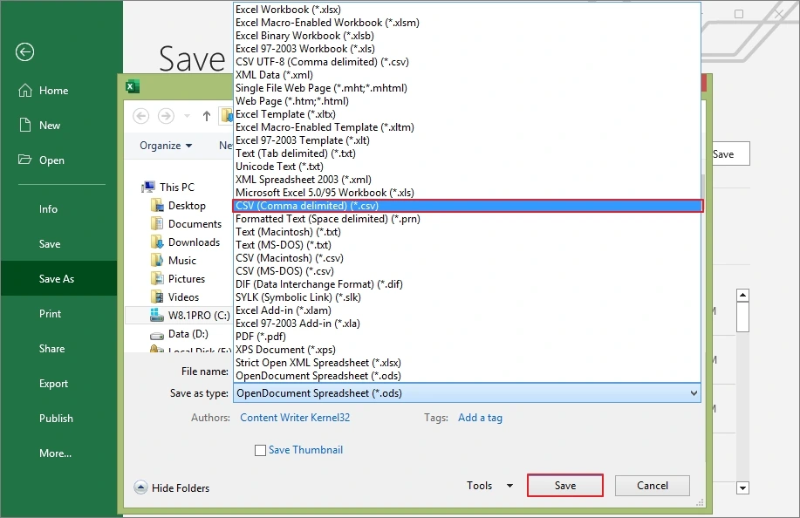This screenshot has height=518, width=800.
Task: Click the Data (D:) drive icon
Action: coord(157,335)
